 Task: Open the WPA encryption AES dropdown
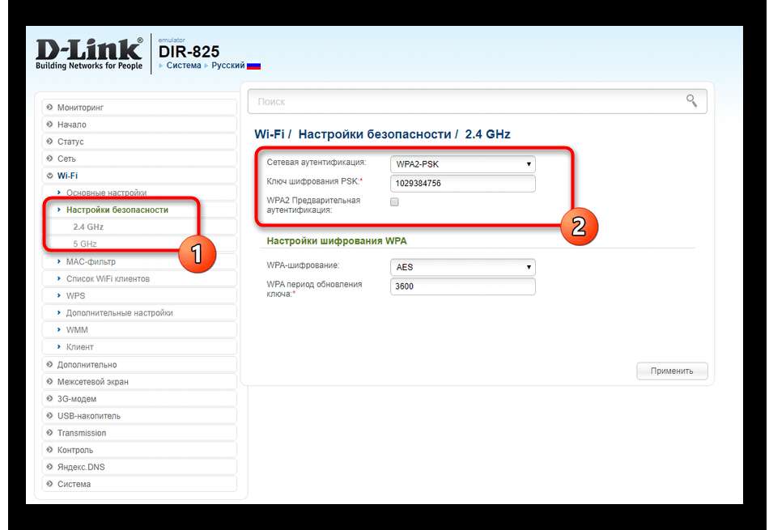(x=462, y=267)
